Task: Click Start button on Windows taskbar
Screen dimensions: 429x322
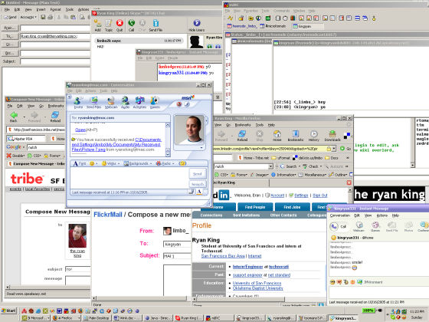Action: tap(8, 310)
